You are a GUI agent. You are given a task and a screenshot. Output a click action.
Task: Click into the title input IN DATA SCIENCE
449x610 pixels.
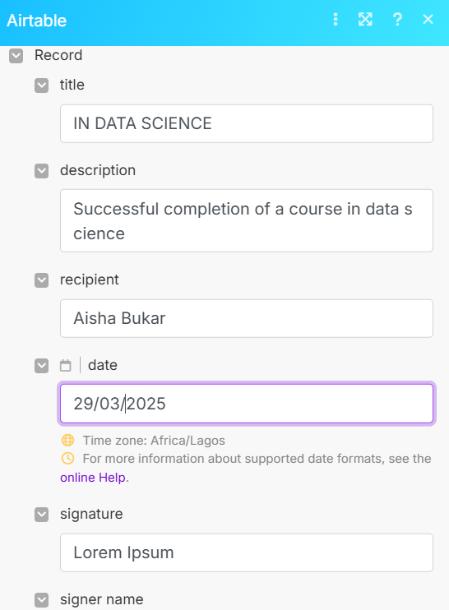coord(247,123)
